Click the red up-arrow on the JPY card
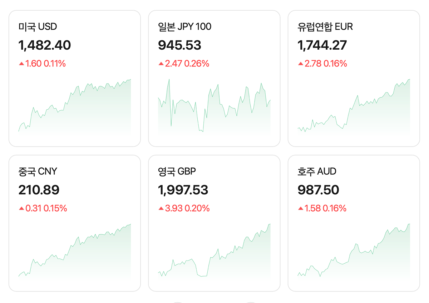Image resolution: width=429 pixels, height=303 pixels. click(x=161, y=64)
